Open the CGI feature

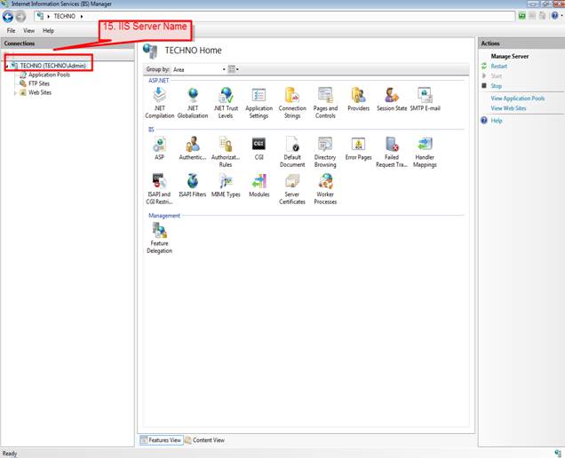[259, 148]
